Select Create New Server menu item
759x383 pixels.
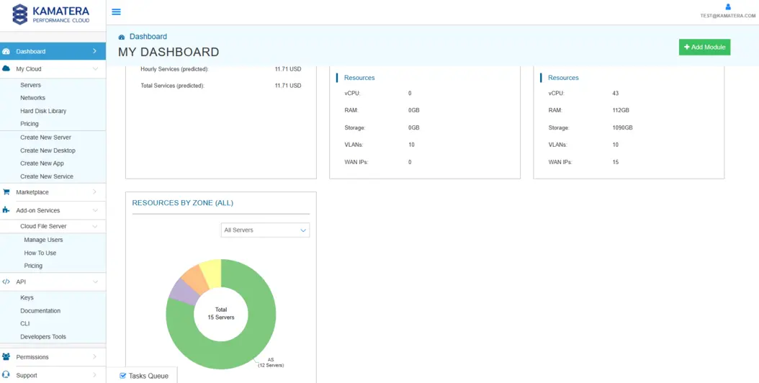click(45, 138)
